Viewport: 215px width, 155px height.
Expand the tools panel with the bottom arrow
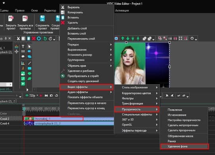pyautogui.click(x=27, y=90)
